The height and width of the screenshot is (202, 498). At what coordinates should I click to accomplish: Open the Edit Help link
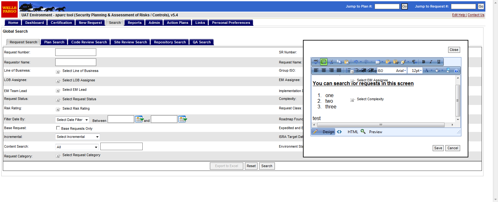click(459, 15)
